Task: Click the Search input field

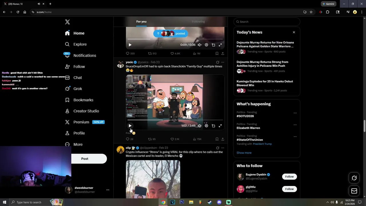Action: [x=267, y=22]
